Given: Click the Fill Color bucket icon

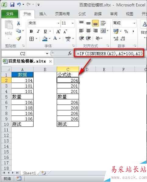Looking at the screenshot, I should pos(45,39).
